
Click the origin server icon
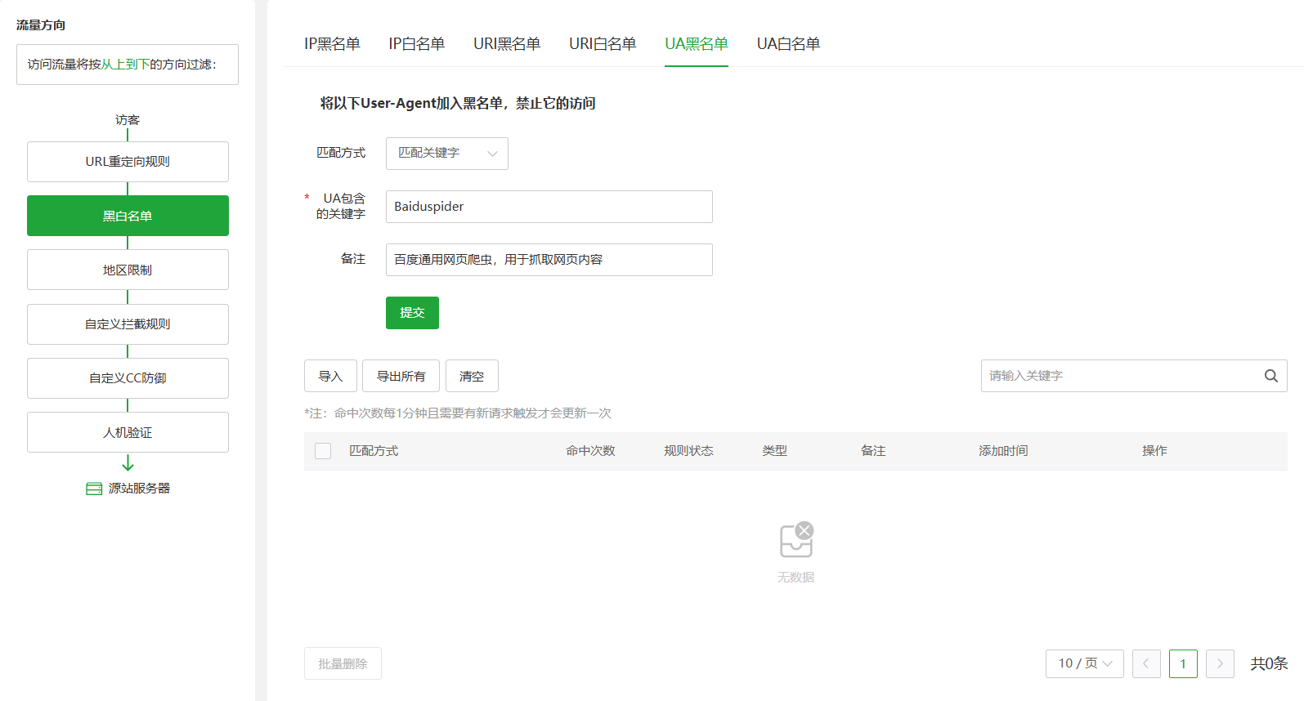click(x=94, y=489)
